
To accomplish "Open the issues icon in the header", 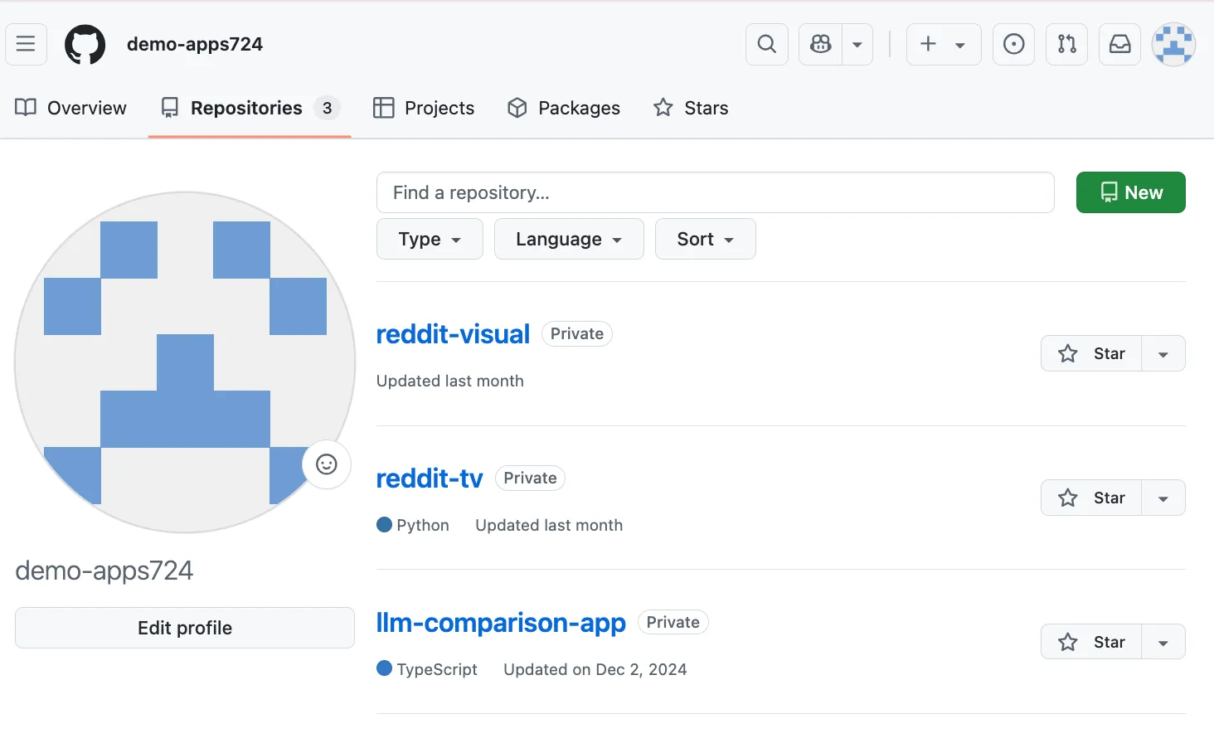I will click(1013, 44).
